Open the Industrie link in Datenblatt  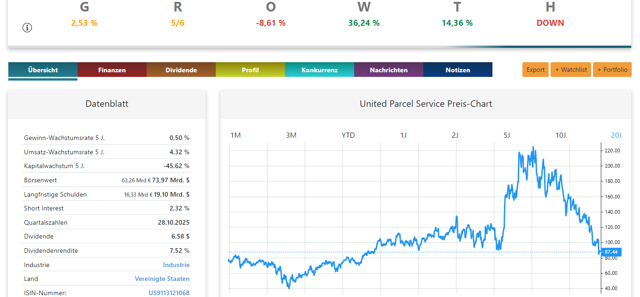(176, 265)
